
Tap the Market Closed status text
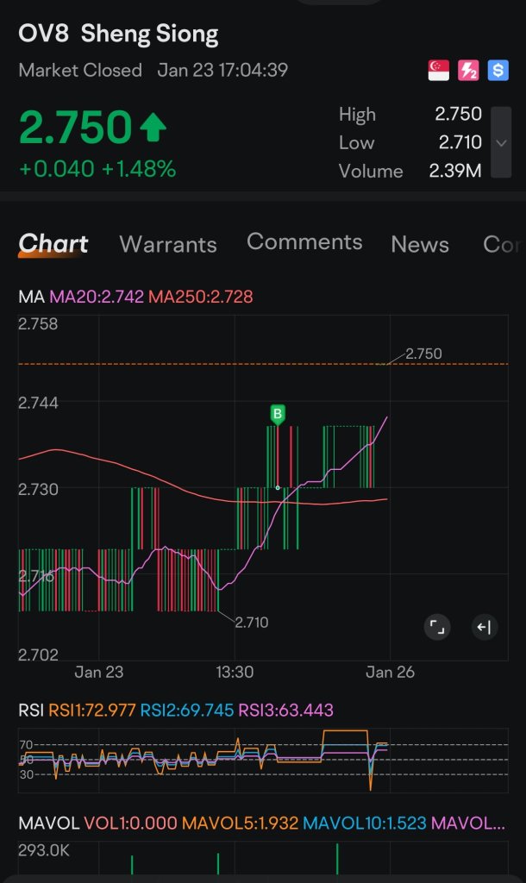80,71
